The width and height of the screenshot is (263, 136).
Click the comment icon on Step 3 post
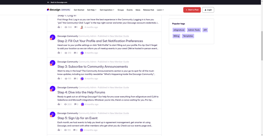tap(75, 79)
